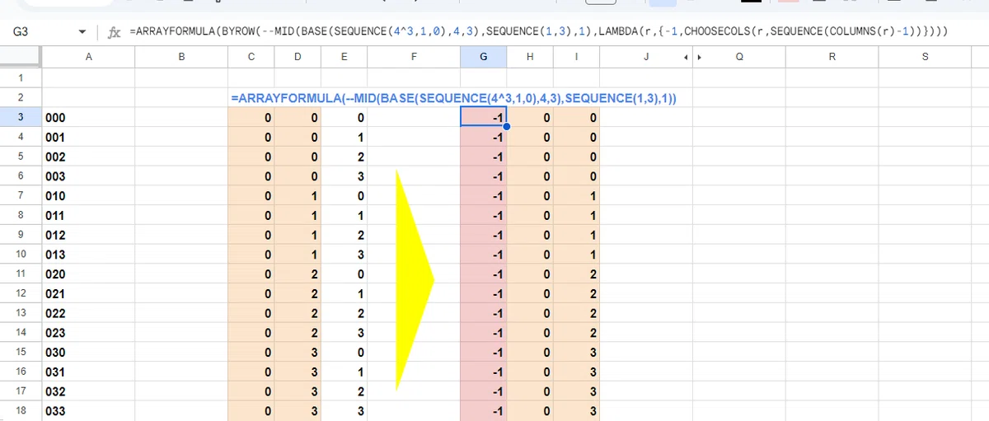989x421 pixels.
Task: Select row 2 header
Action: [x=21, y=97]
